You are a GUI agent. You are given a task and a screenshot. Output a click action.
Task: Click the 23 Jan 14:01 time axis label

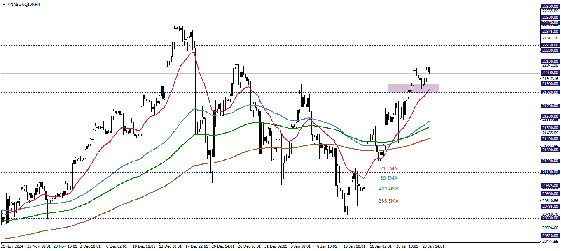[434, 247]
